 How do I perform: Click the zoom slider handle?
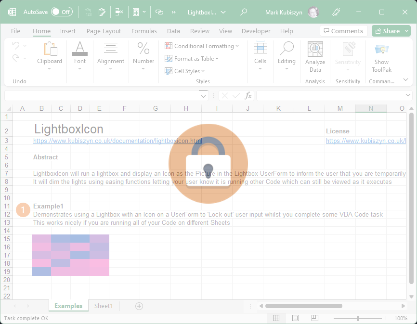point(358,318)
